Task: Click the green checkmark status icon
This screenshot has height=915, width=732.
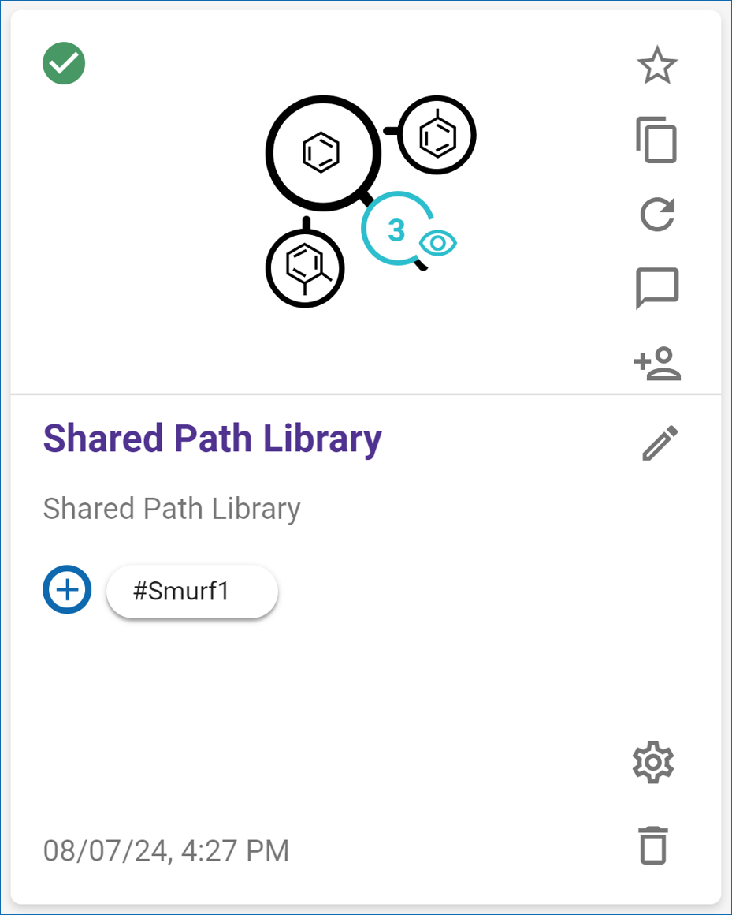Action: pos(64,64)
